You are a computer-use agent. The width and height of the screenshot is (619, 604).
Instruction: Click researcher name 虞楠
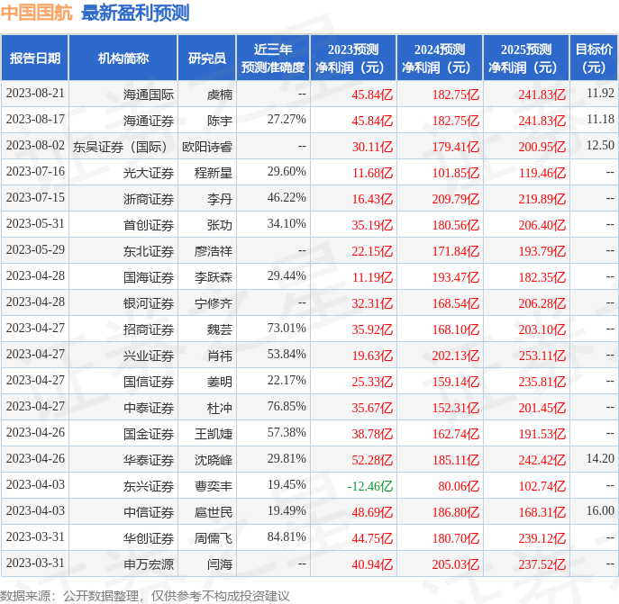[220, 95]
